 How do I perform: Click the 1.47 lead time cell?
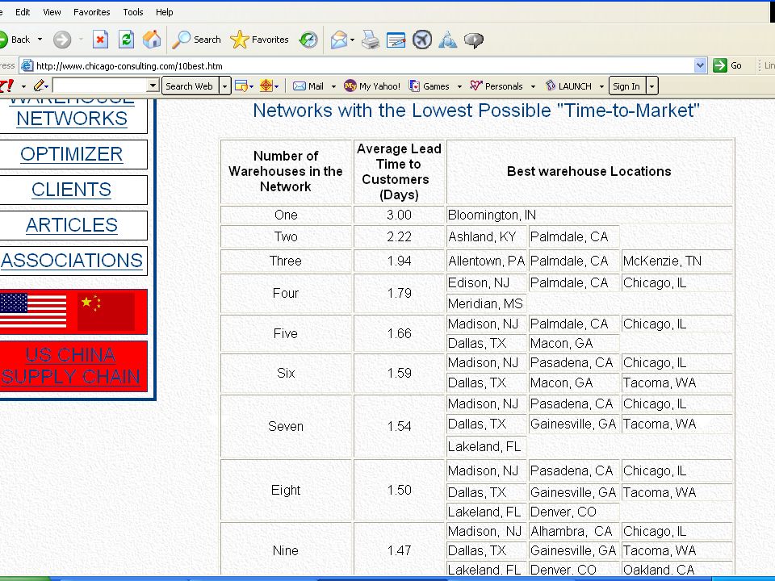click(x=400, y=550)
